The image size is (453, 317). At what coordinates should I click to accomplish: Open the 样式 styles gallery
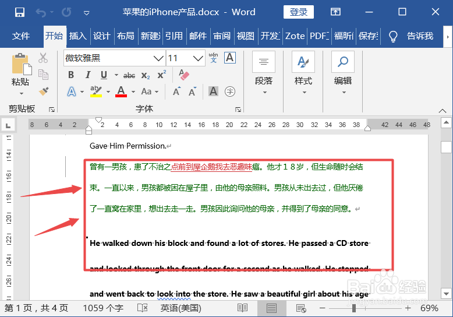pyautogui.click(x=303, y=73)
